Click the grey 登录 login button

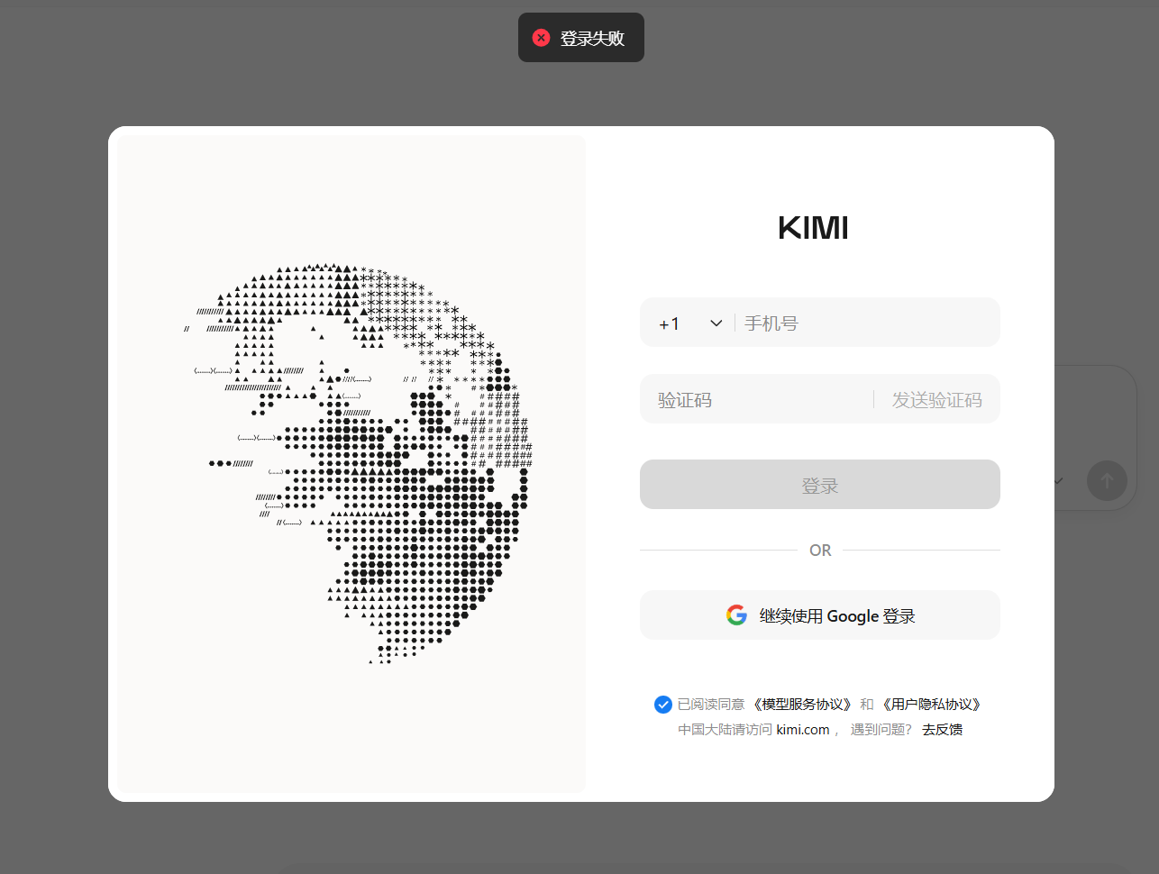pos(820,485)
